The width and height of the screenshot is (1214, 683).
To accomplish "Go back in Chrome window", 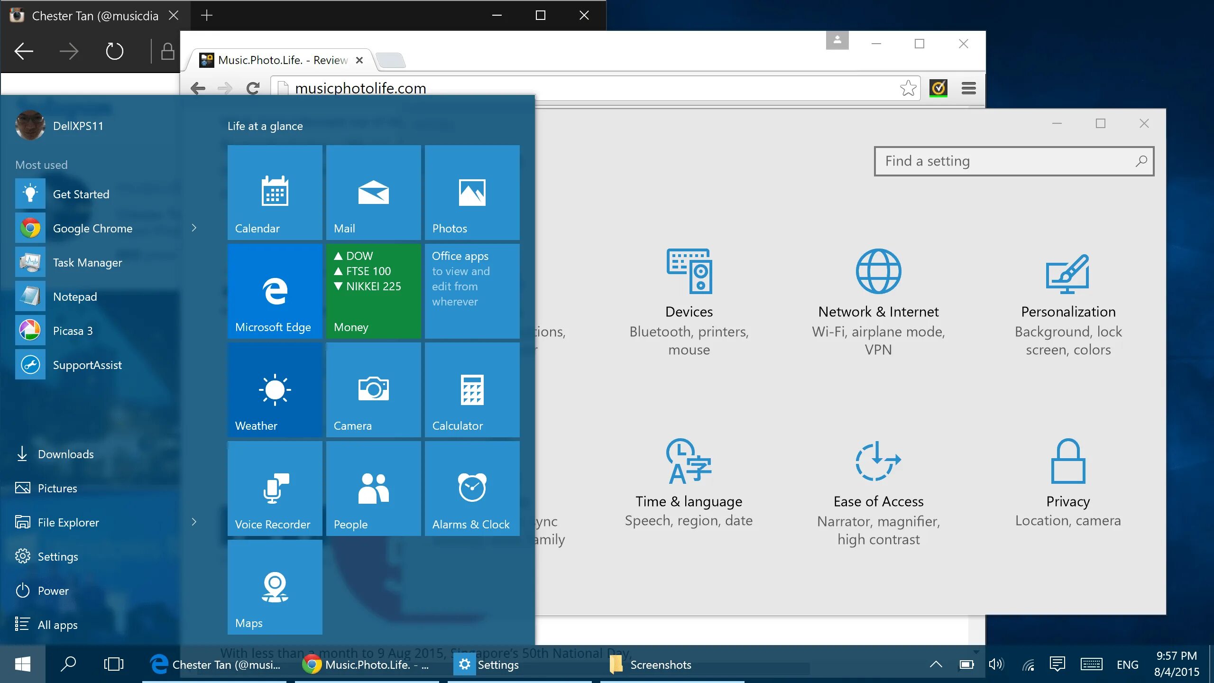I will tap(198, 88).
